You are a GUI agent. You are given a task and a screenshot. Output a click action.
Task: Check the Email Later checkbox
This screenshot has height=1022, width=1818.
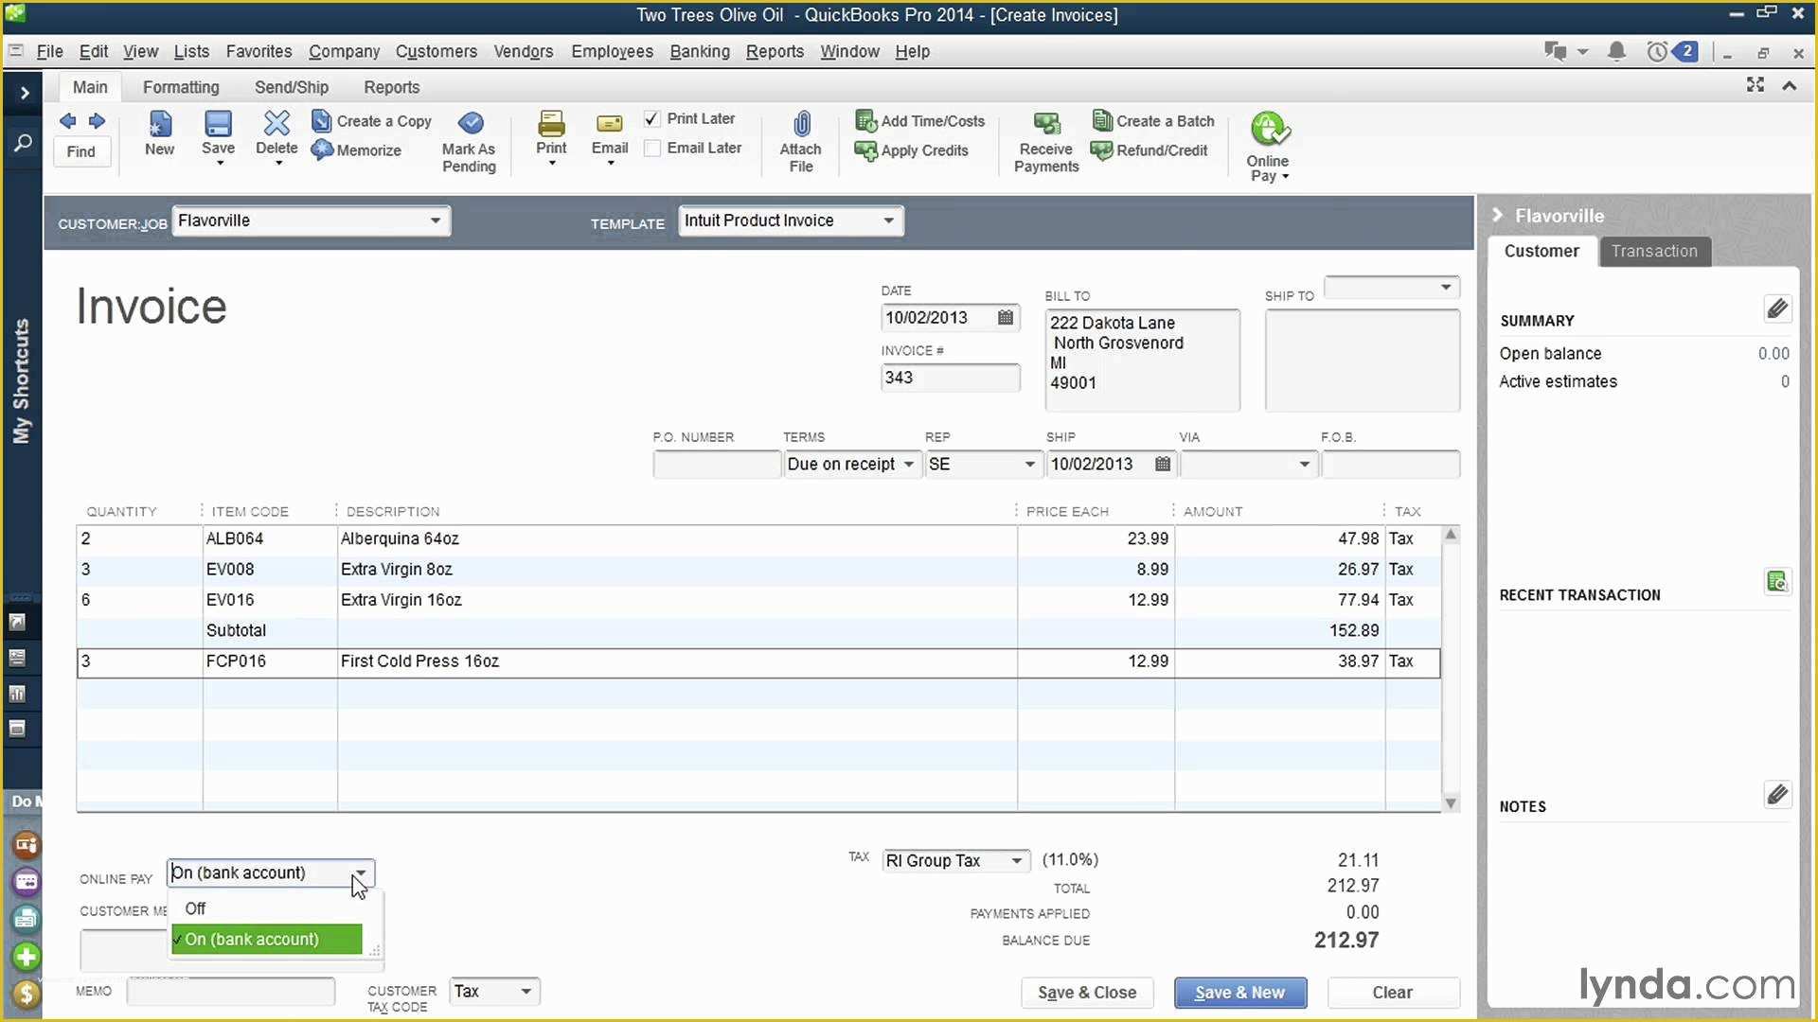651,149
